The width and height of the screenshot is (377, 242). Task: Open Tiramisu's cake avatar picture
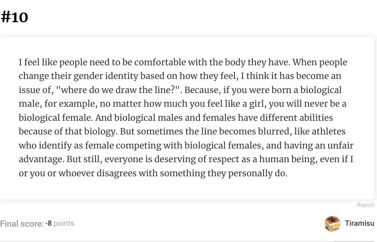pos(332,224)
